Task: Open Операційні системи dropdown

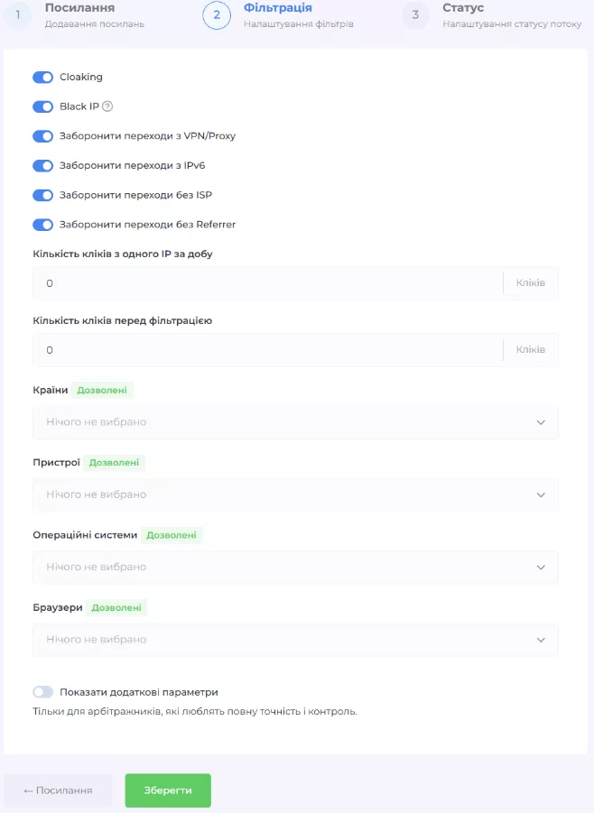Action: (295, 568)
